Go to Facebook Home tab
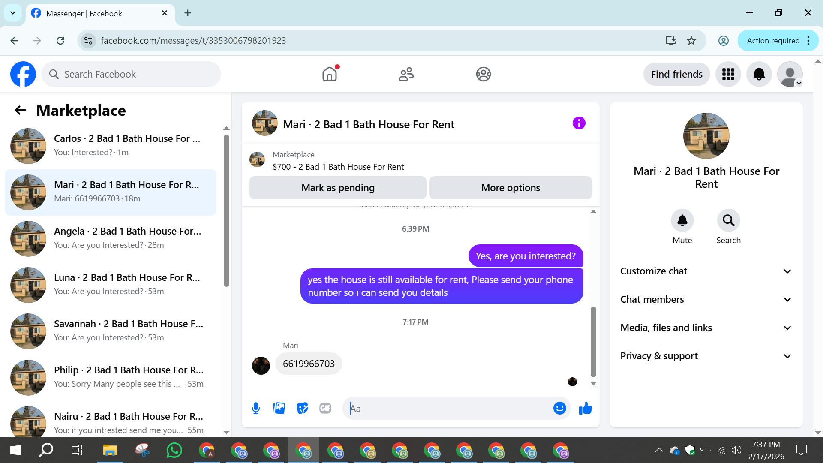The width and height of the screenshot is (823, 463). tap(330, 74)
